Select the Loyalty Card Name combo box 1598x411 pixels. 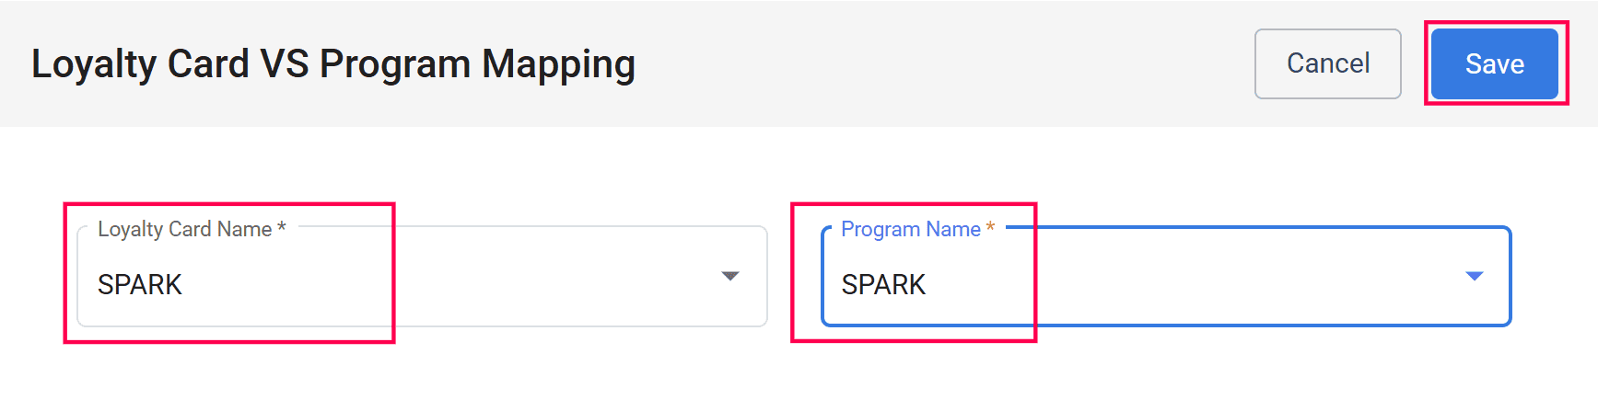point(422,277)
